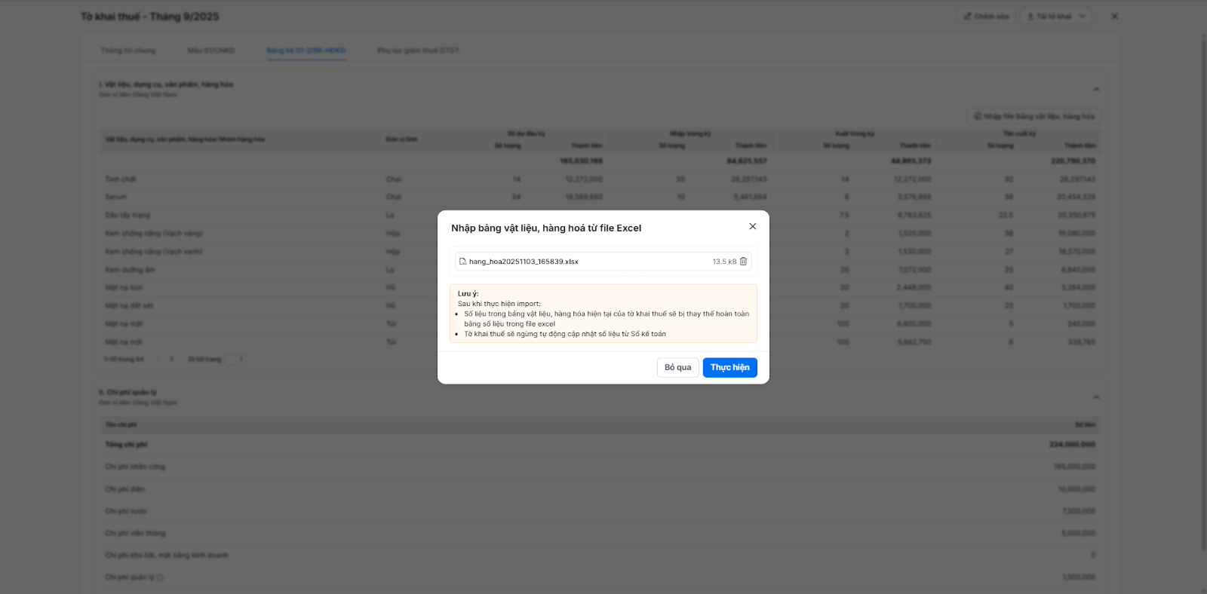Click info icon beside Chi phí quản lý

[x=160, y=577]
